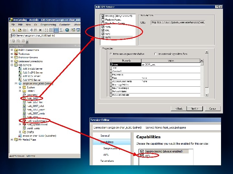Viewport: 233px width, 174px height.
Task: Click the properties table scroll down arrow
Action: (207, 95)
